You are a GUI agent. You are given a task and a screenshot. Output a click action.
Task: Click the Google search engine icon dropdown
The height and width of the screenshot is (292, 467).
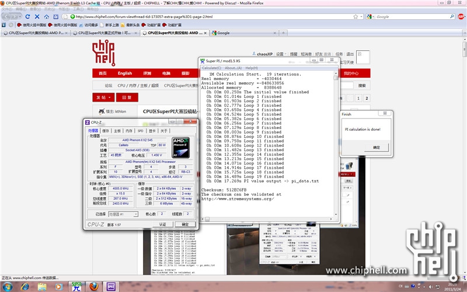point(371,17)
